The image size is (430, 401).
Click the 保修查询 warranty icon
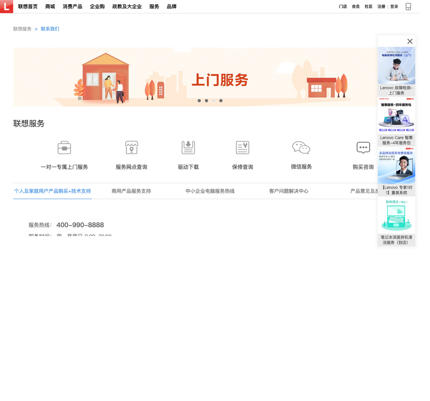(x=243, y=148)
